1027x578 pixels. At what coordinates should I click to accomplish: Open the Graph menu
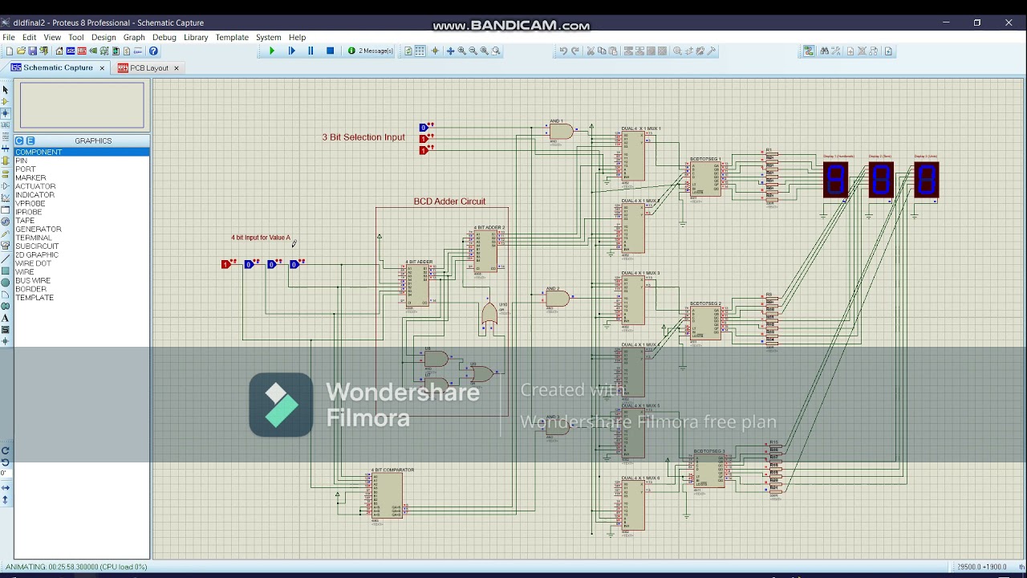134,37
